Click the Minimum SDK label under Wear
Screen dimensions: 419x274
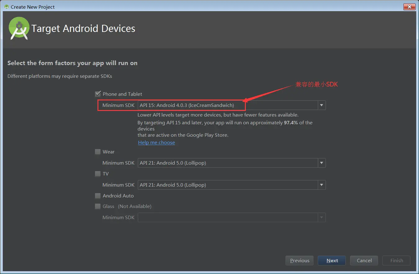[118, 163]
